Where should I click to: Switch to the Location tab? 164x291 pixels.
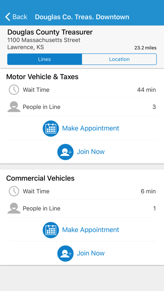(119, 59)
